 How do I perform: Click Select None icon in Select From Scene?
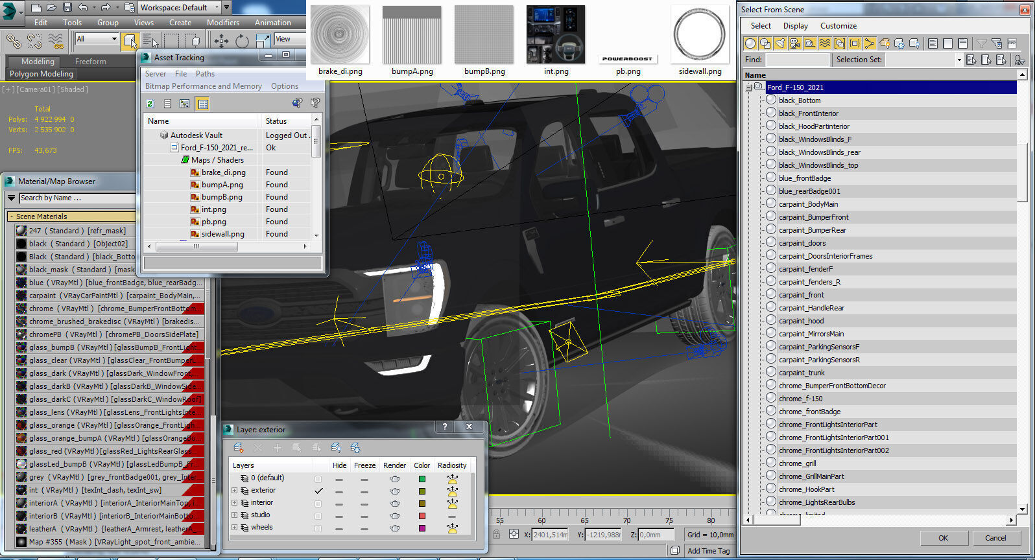point(948,43)
